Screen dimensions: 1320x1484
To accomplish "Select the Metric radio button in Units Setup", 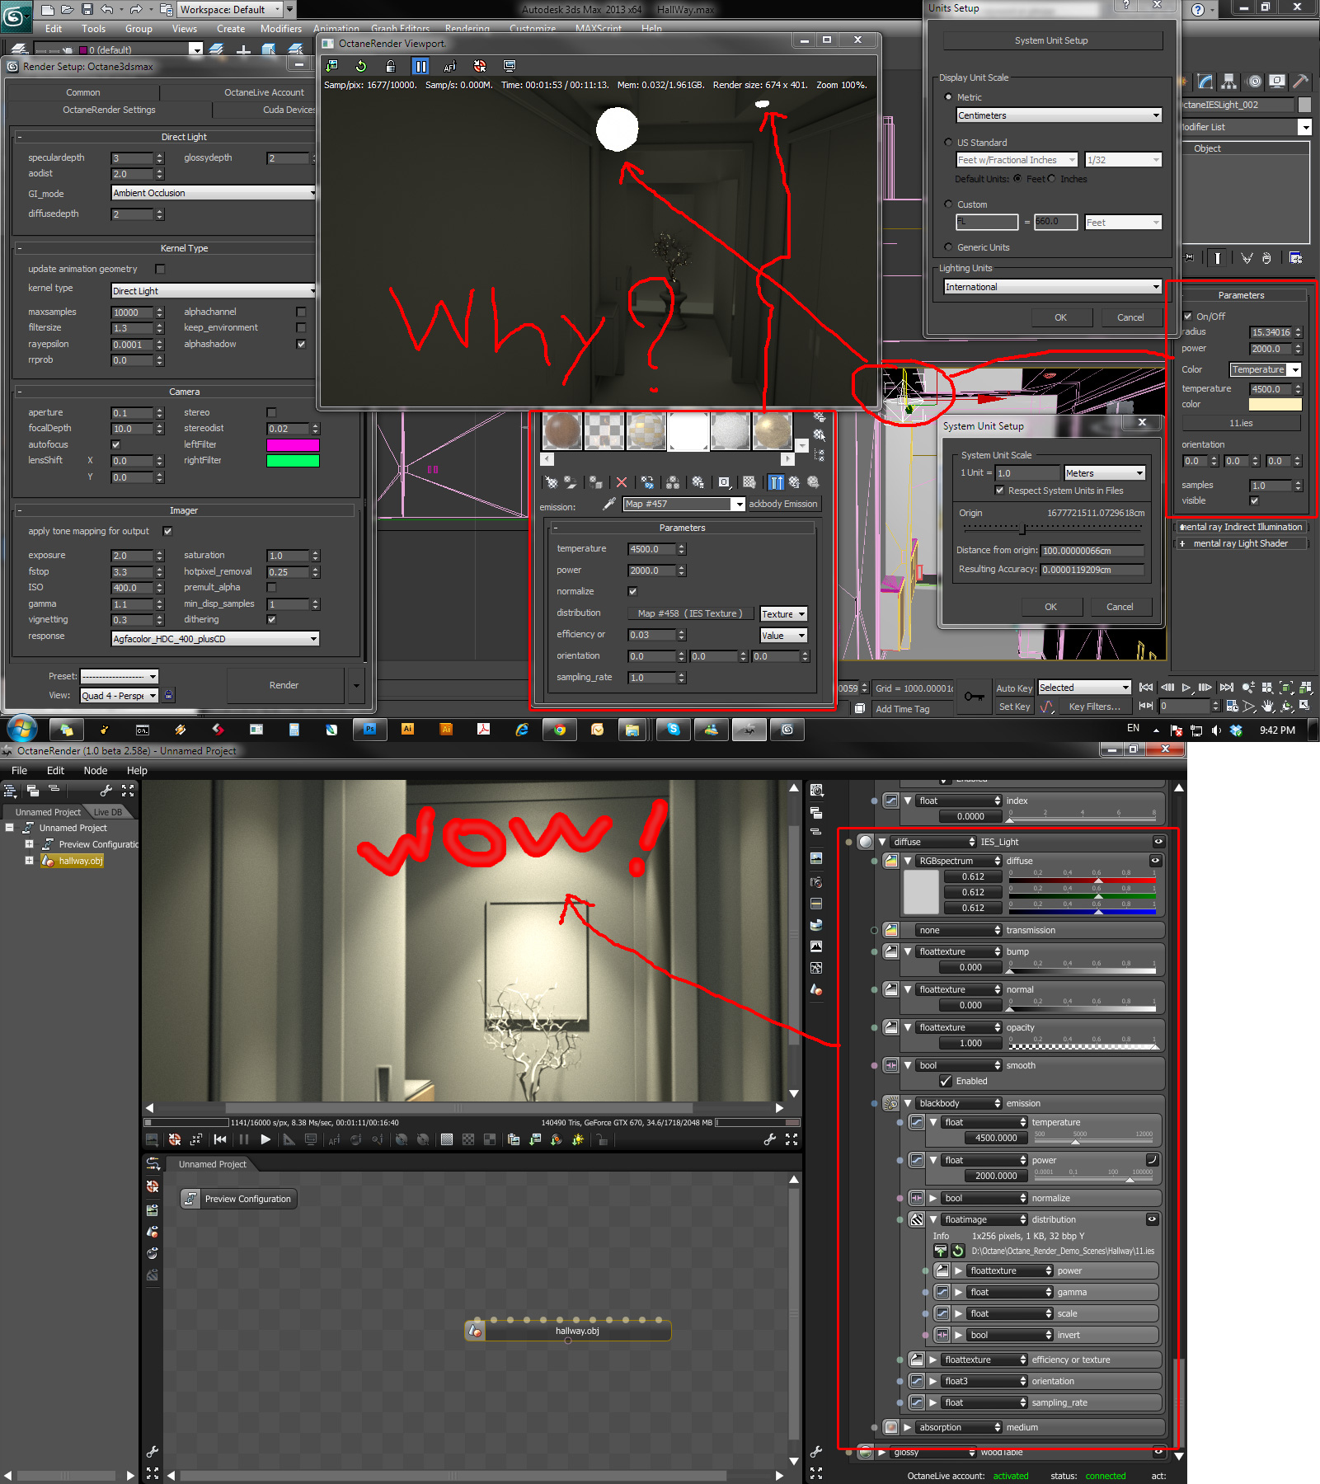I will point(948,97).
